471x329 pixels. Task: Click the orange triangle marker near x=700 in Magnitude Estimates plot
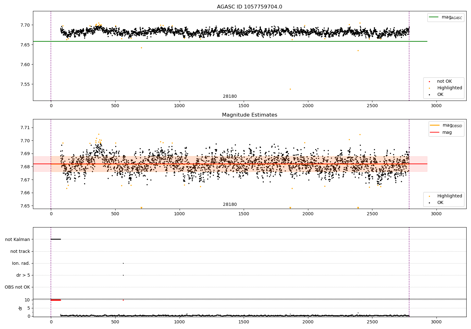click(x=141, y=208)
